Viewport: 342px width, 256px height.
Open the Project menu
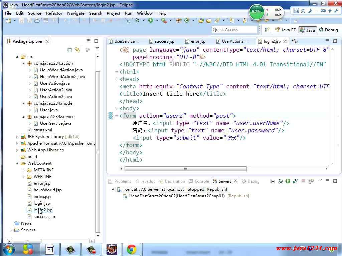click(114, 13)
